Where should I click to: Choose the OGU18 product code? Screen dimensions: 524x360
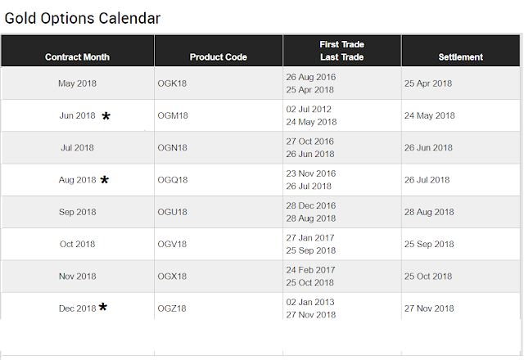click(x=173, y=212)
